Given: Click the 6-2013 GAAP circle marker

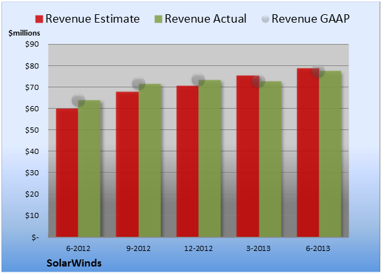Looking at the screenshot, I should tap(318, 71).
